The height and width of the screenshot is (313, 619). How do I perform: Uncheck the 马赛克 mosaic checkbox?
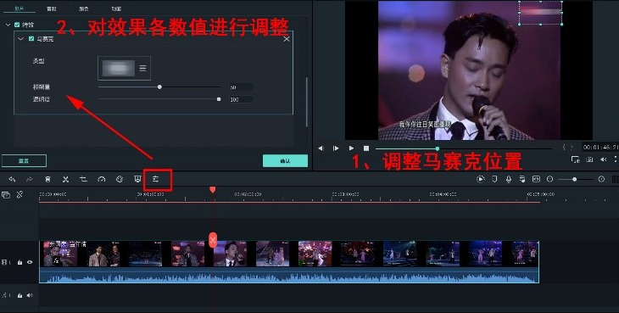pos(31,39)
